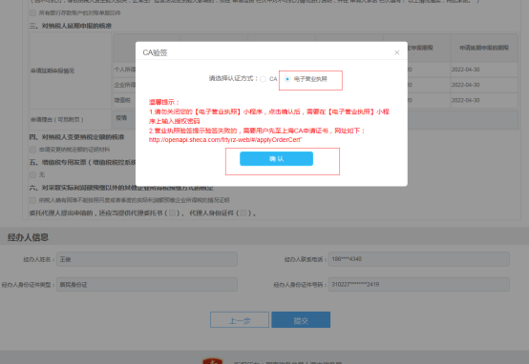Check 所有银行存款账户的对账单复印件 checkbox
The height and width of the screenshot is (364, 529).
click(32, 12)
